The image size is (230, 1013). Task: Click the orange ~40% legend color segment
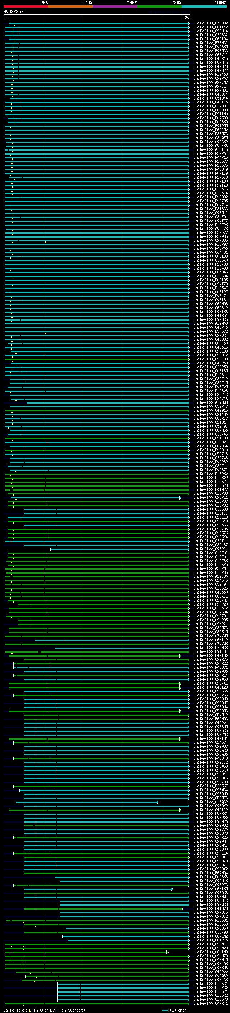70,6
